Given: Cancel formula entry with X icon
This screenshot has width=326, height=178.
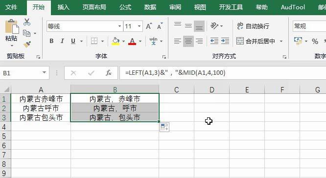Looking at the screenshot, I should coord(73,73).
